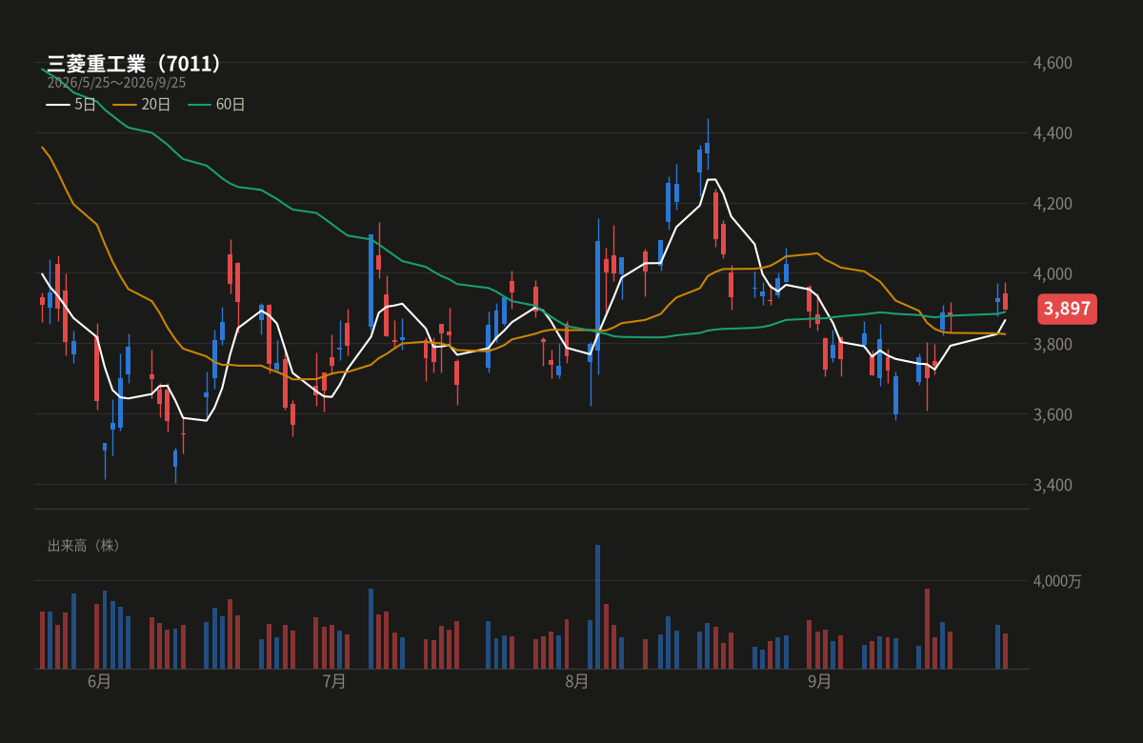Select the 7月 label on time axis

[334, 682]
